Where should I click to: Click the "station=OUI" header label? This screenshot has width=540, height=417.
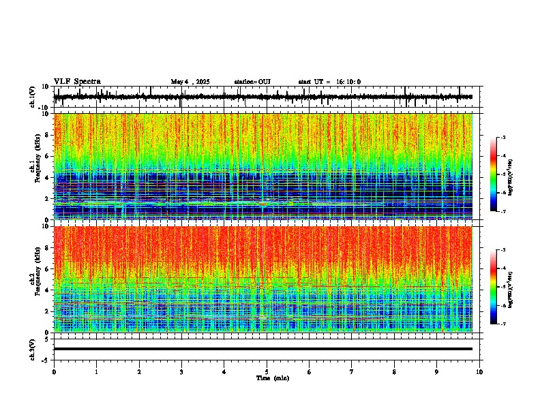[x=252, y=82]
